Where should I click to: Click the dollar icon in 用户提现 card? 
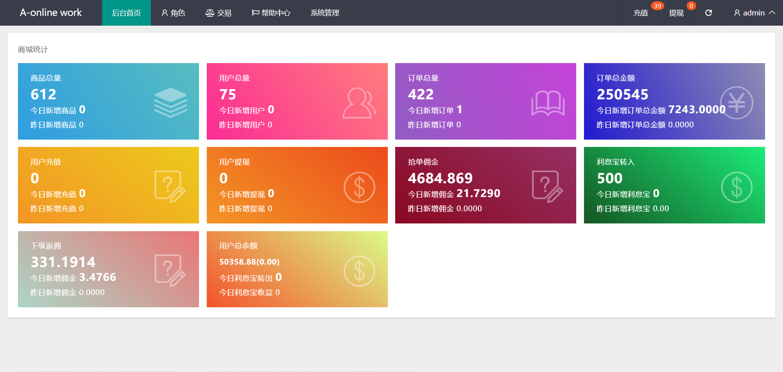click(x=359, y=187)
